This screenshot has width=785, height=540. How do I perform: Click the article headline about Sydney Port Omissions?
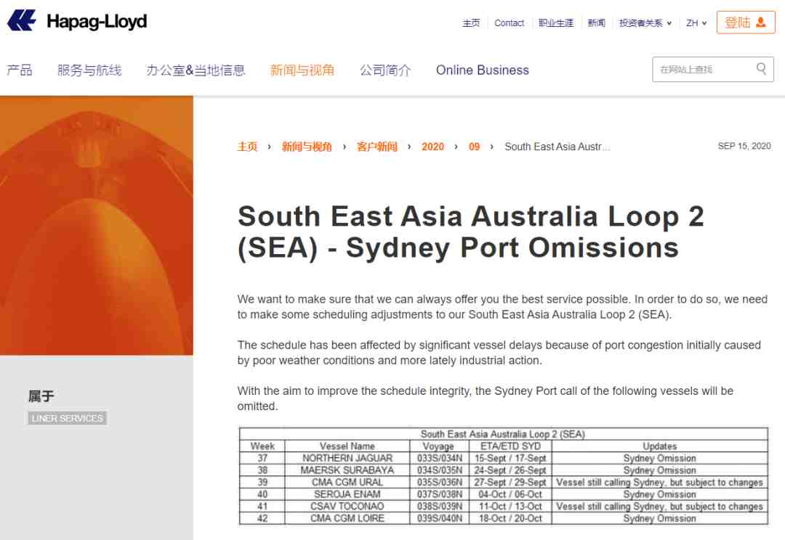(x=471, y=232)
